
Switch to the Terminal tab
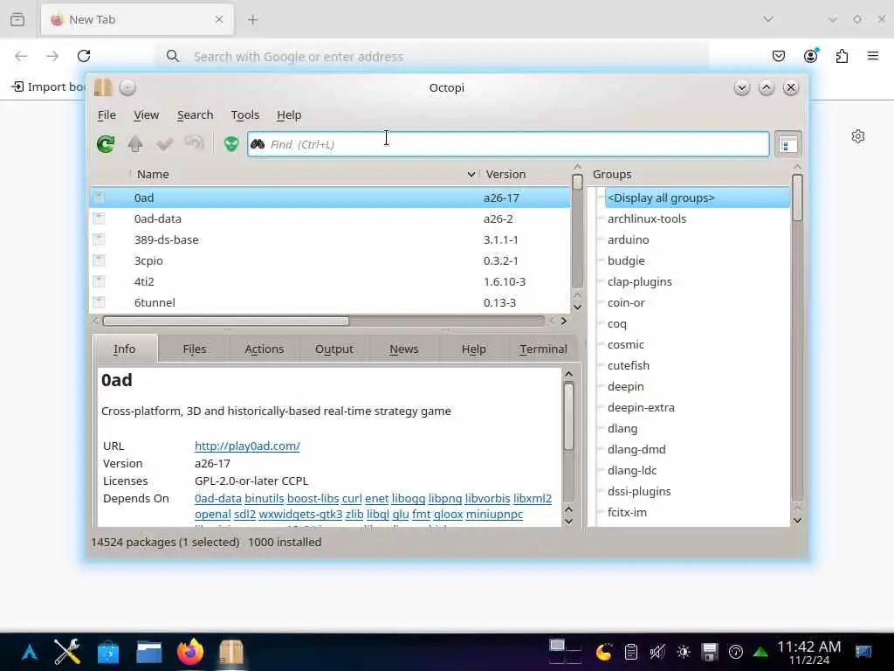pyautogui.click(x=543, y=349)
